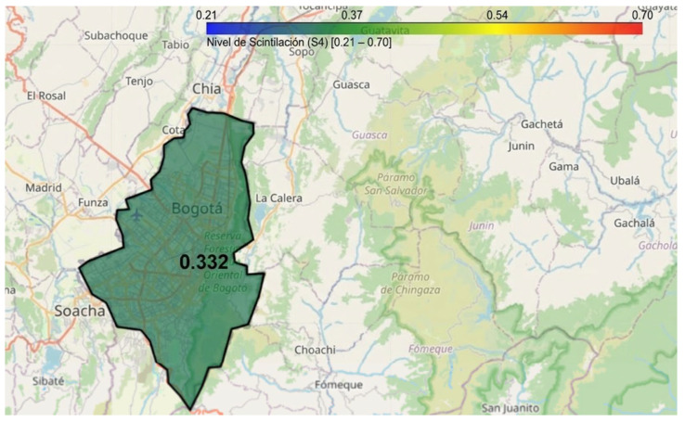Screen dimensions: 685x422
Task: Click the 0.54 legend tick value
Action: [498, 15]
